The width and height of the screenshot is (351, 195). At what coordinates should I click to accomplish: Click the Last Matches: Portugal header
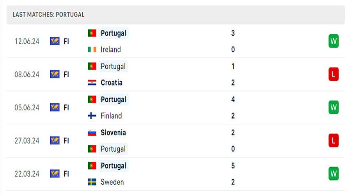click(x=49, y=15)
